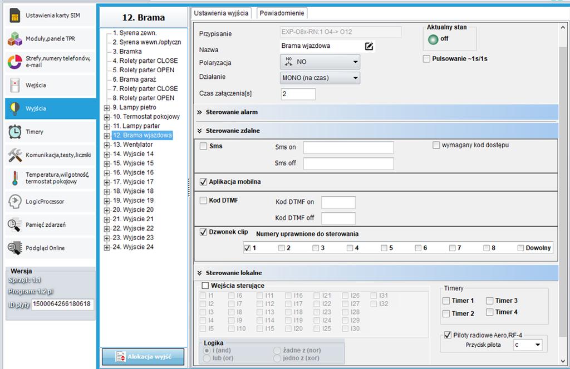Enable Timer 3 checkbox
The image size is (570, 369).
pyautogui.click(x=490, y=301)
